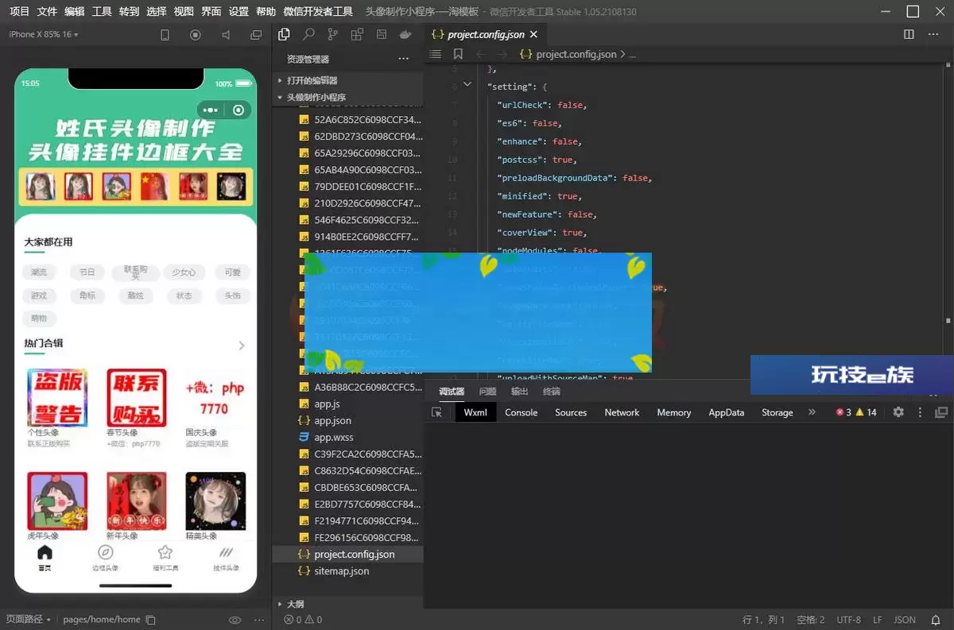Mute simulator sound with speaker icon

tap(226, 35)
